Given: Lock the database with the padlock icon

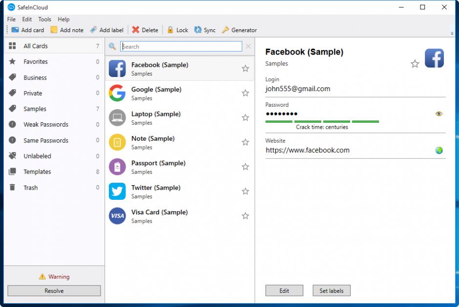Looking at the screenshot, I should pos(170,30).
